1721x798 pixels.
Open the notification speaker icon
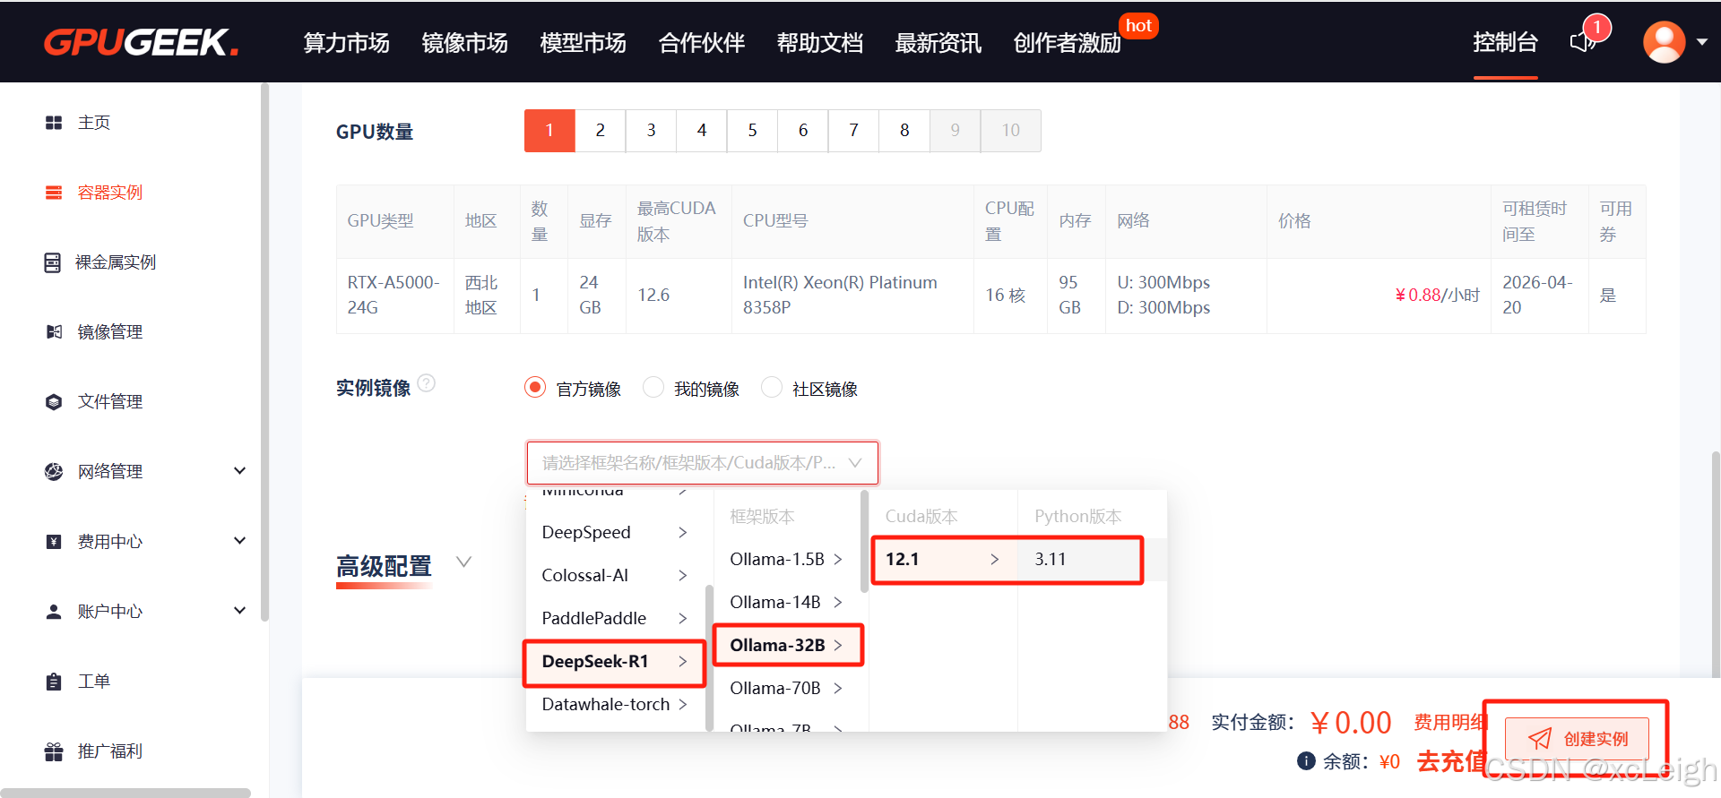[x=1582, y=42]
